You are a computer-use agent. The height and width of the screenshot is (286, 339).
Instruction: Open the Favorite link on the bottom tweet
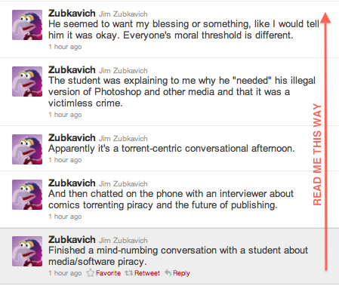pos(108,273)
